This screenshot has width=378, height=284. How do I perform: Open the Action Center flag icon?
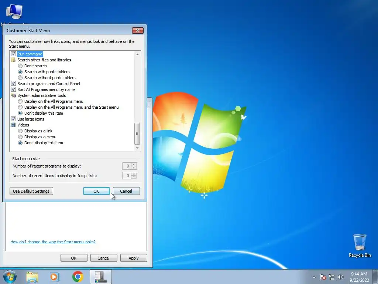(323, 277)
